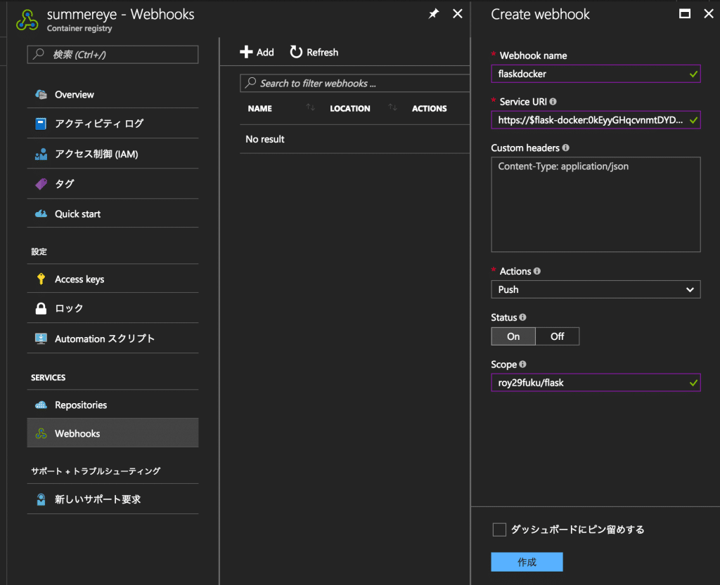Sort by LOCATION column header
Image resolution: width=720 pixels, height=585 pixels.
tap(350, 108)
